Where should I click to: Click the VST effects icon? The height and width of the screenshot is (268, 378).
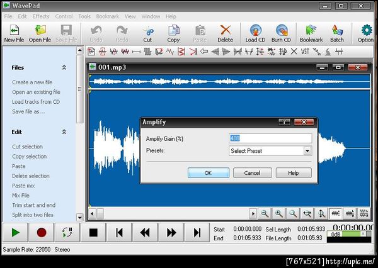[x=305, y=52]
